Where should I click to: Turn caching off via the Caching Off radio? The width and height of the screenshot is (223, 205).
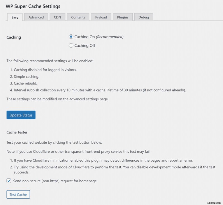[x=71, y=46]
